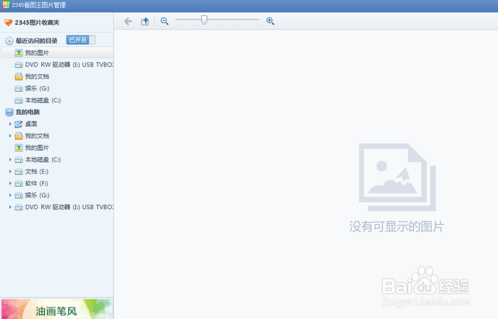
Task: Expand the 桌面 tree node
Action: [x=10, y=124]
